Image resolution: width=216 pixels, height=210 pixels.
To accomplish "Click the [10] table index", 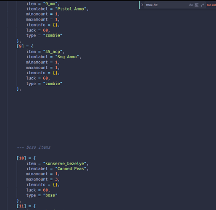I will pos(21,158).
